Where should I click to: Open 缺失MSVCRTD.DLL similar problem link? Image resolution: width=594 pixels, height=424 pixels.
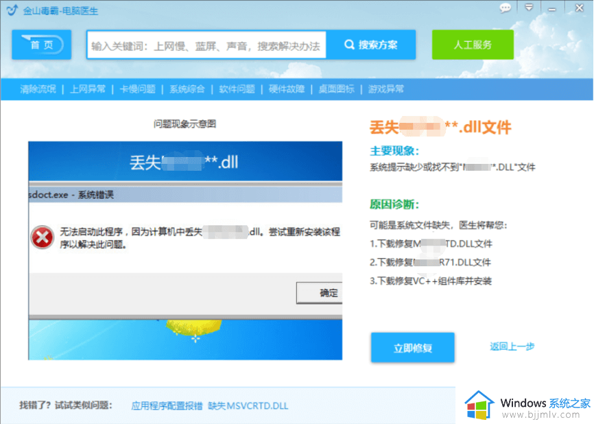[x=248, y=405]
